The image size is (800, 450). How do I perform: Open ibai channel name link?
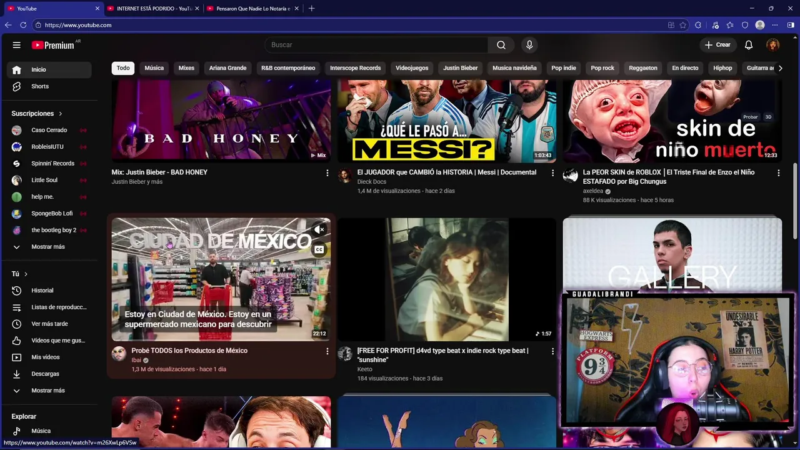click(x=136, y=360)
